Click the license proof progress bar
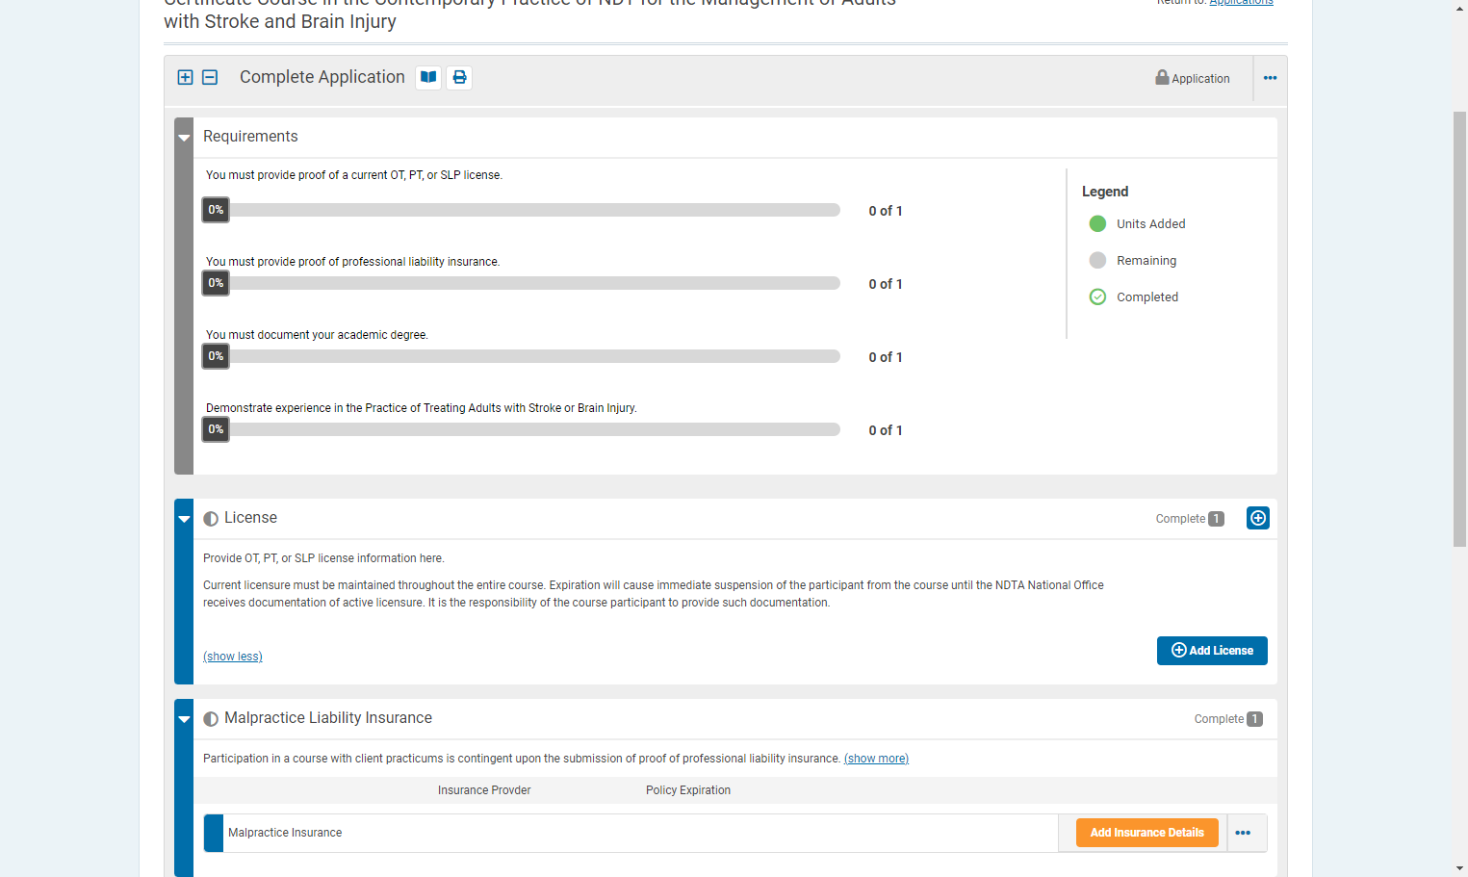Screen dimensions: 1468x877 521,210
